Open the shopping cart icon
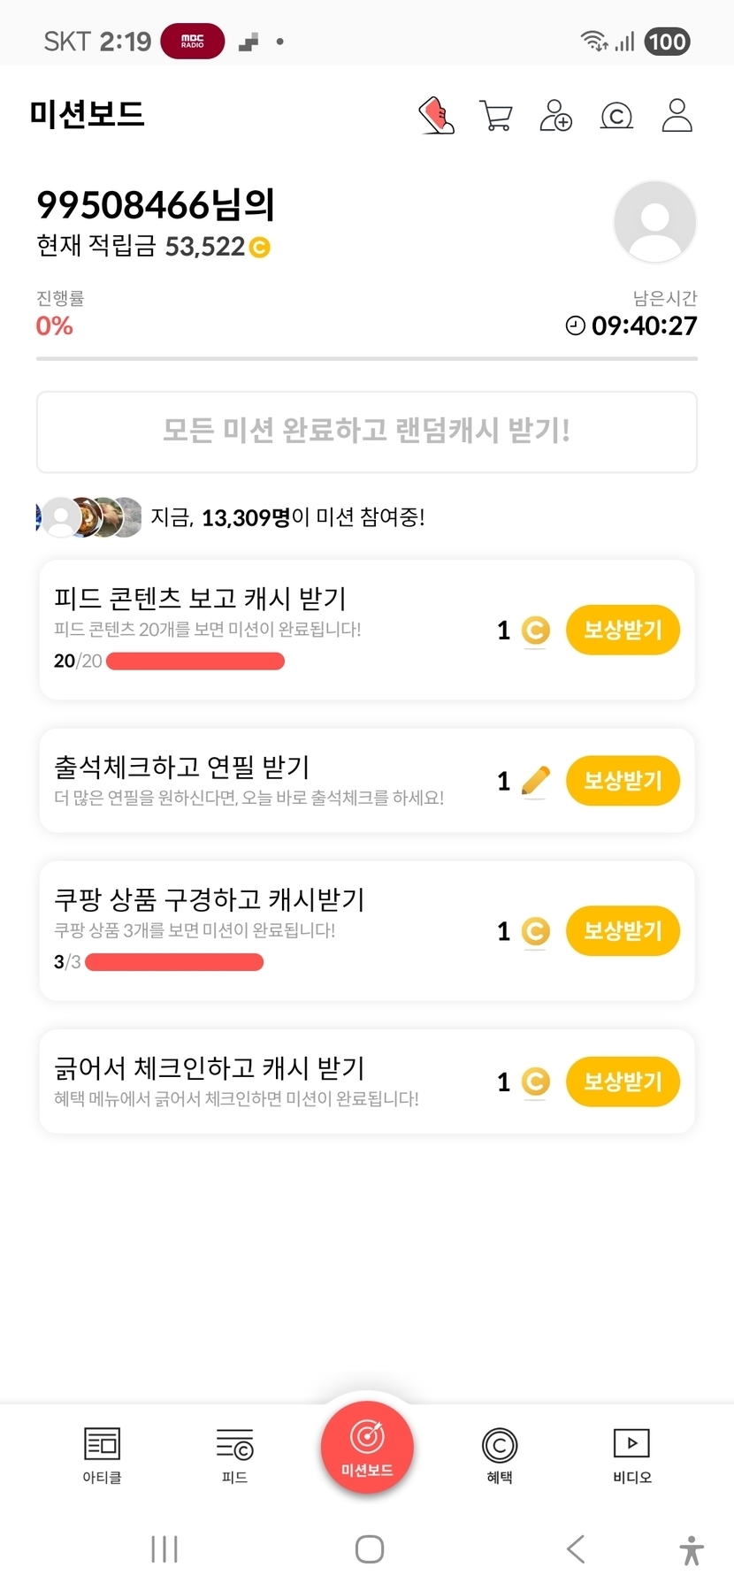The height and width of the screenshot is (1590, 734). pos(495,116)
